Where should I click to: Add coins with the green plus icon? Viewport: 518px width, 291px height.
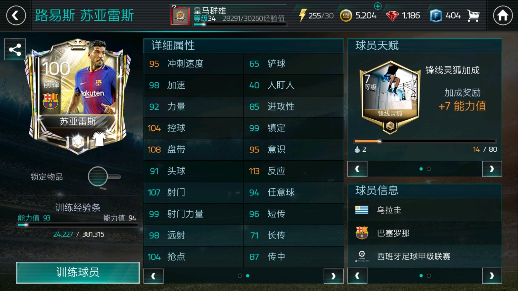[x=378, y=6]
